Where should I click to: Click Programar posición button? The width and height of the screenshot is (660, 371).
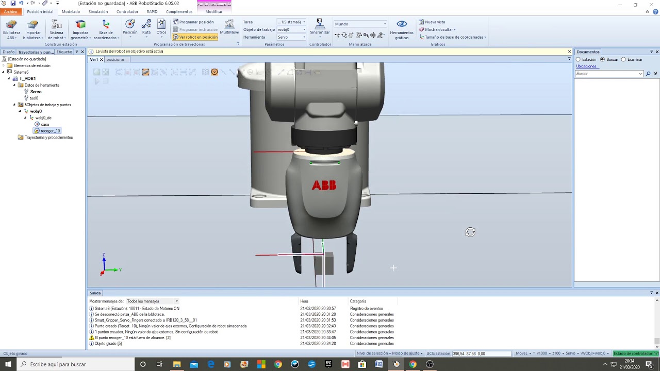(x=193, y=22)
